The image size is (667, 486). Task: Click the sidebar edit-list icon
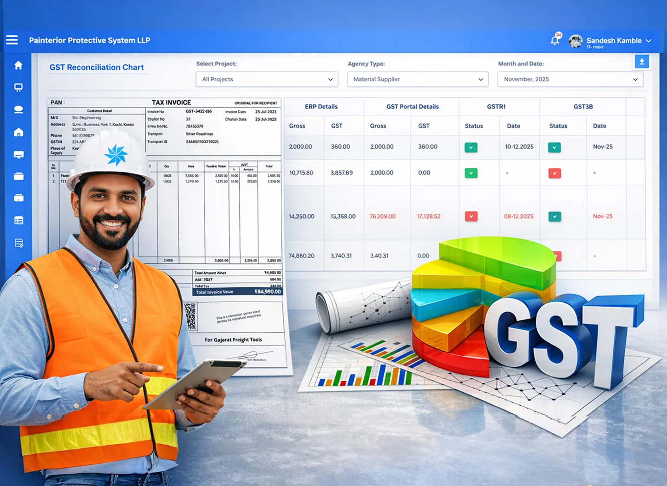[19, 243]
